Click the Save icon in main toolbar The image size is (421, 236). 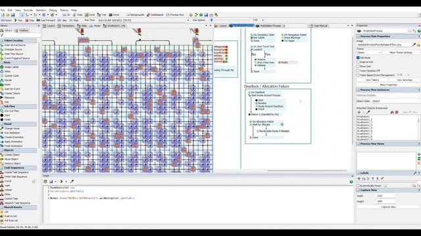click(x=12, y=15)
